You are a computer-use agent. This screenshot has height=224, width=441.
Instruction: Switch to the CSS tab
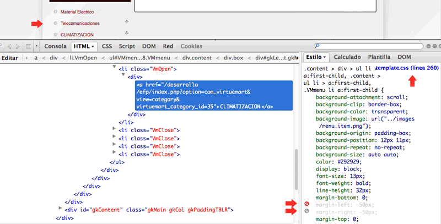coord(107,46)
